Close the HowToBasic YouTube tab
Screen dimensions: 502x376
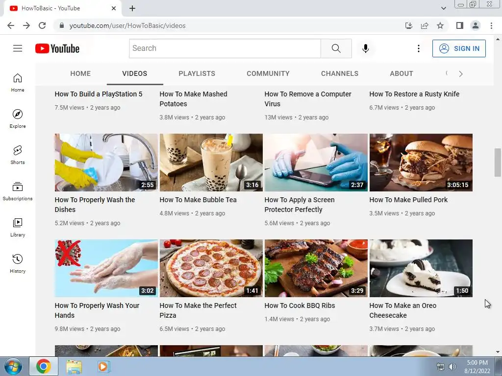[x=114, y=8]
